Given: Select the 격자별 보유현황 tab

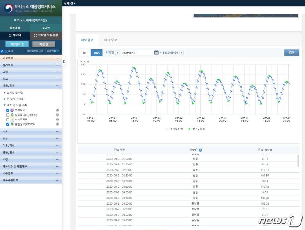Looking at the screenshot, I should click(46, 35).
